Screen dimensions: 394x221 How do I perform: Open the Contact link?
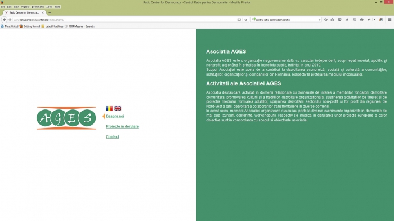(x=113, y=136)
